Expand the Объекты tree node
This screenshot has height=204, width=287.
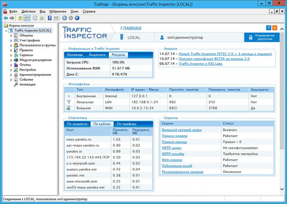pos(11,36)
